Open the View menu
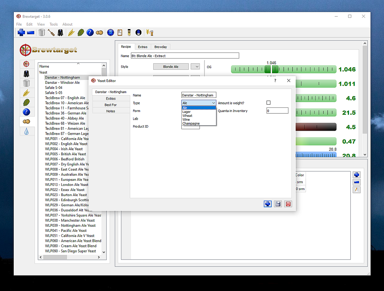 click(41, 24)
